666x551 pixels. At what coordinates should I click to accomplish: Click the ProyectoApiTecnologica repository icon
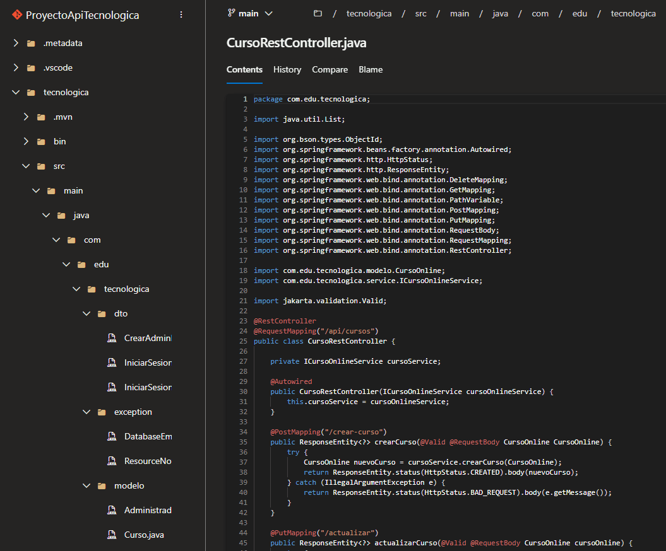17,15
